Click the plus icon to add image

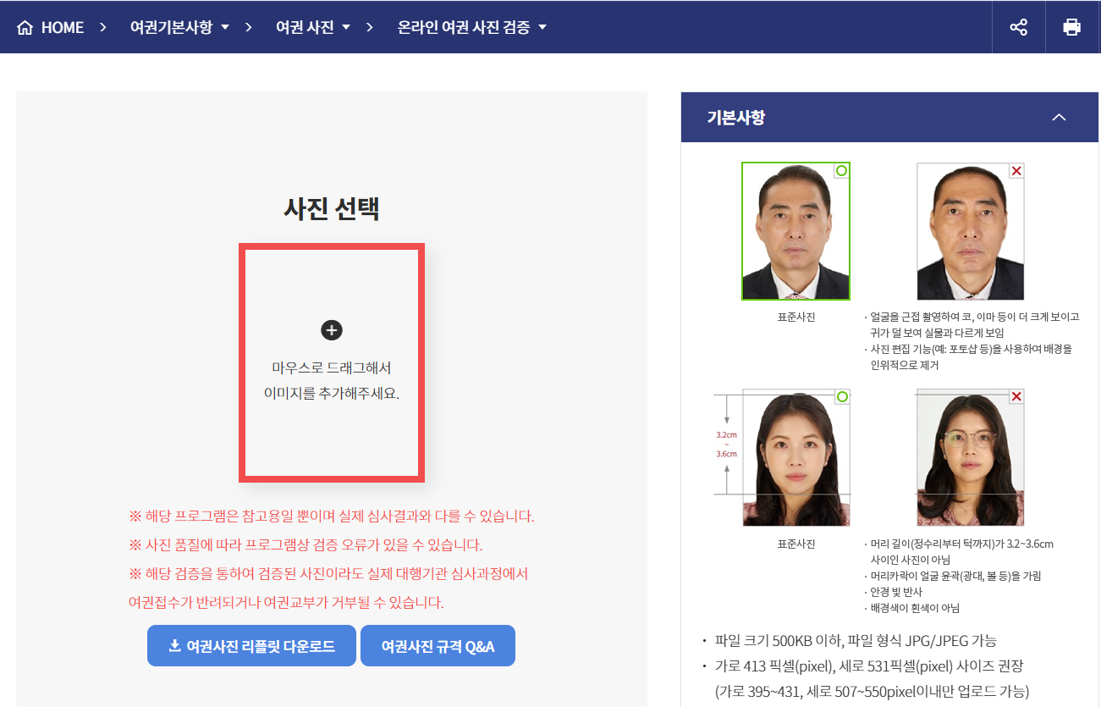332,330
